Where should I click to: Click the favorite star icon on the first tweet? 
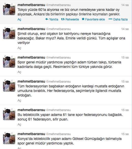[83, 19]
